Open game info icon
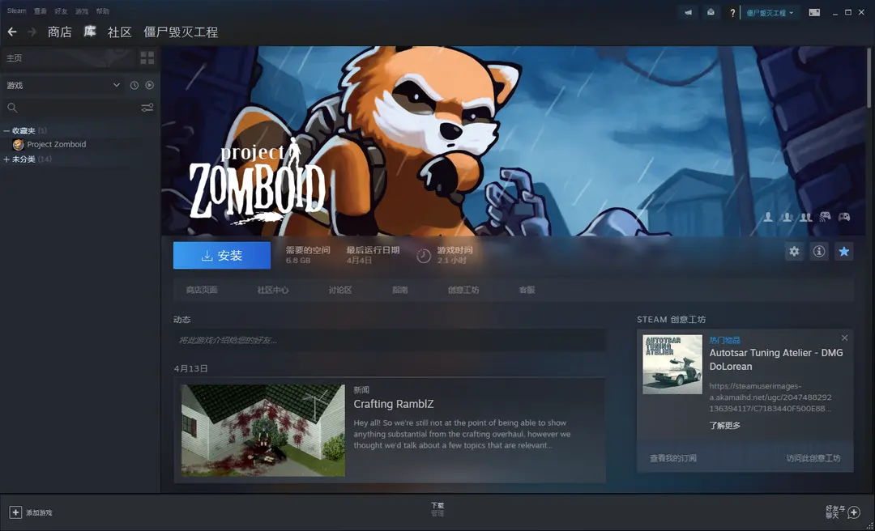Image resolution: width=875 pixels, height=531 pixels. 818,252
